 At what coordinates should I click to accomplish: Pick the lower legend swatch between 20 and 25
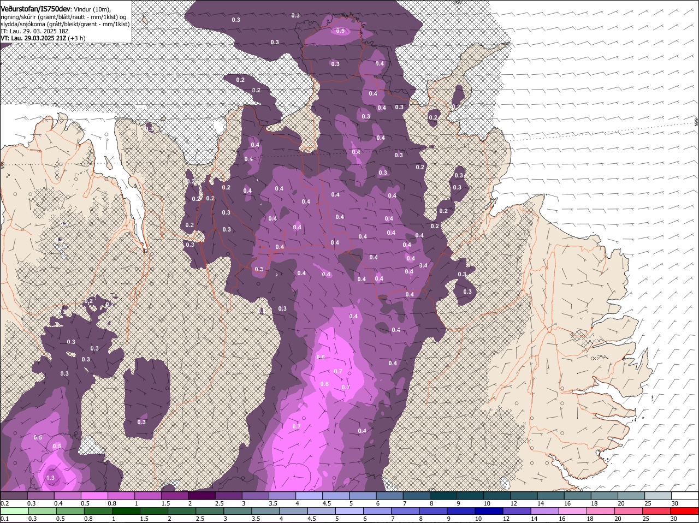630,511
